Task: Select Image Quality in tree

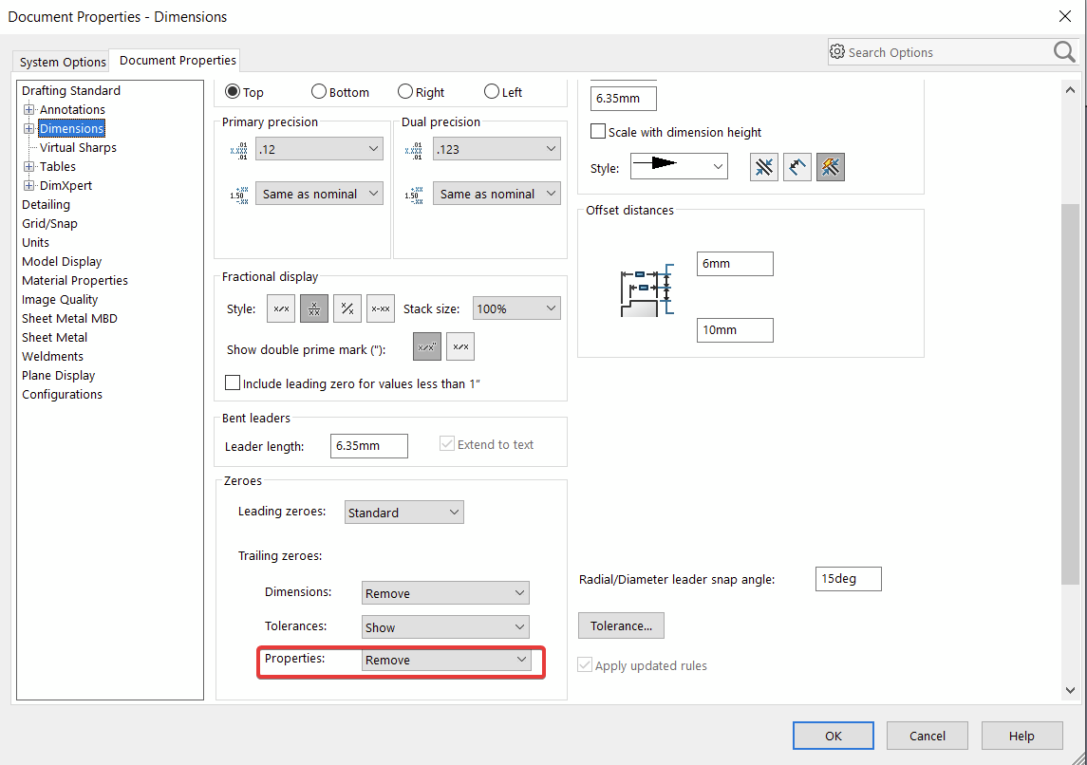Action: coord(60,299)
